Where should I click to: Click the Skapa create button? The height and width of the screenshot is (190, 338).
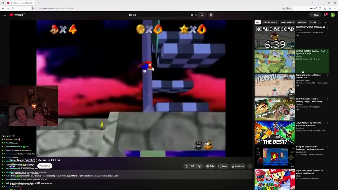(x=315, y=15)
